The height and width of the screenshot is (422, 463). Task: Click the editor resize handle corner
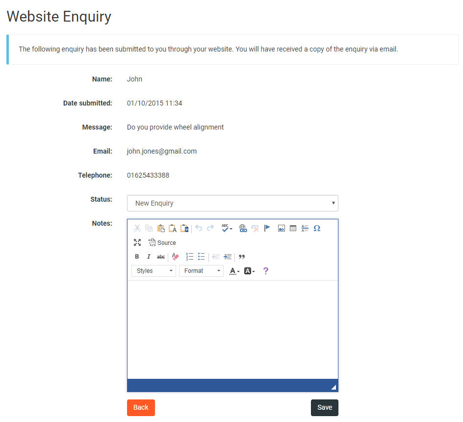(x=334, y=387)
